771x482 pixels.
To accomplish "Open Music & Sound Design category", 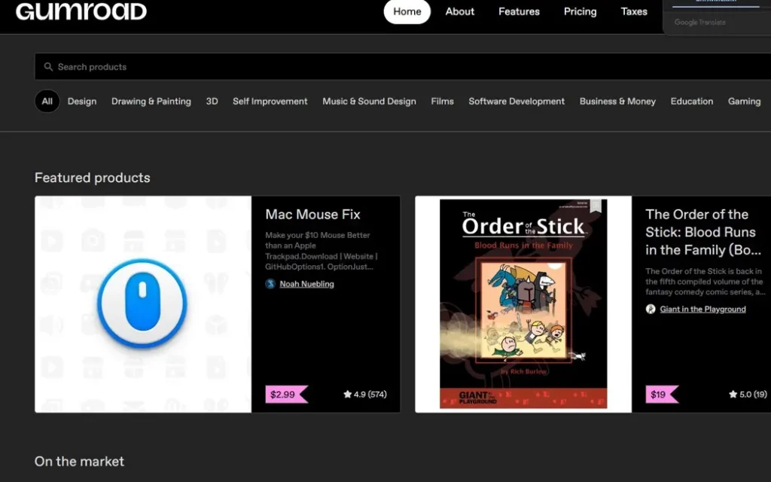I will tap(369, 102).
